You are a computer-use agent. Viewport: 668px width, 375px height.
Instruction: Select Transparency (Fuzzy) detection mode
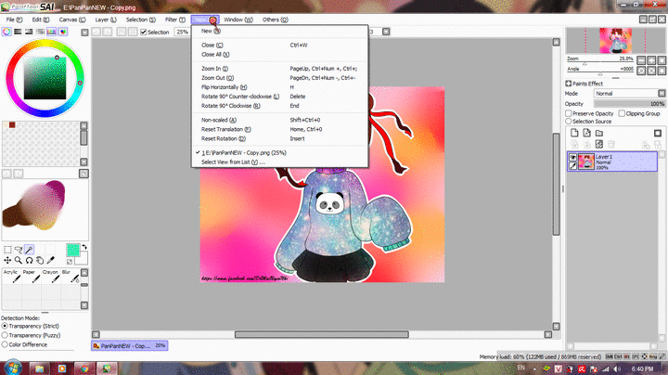tap(6, 335)
